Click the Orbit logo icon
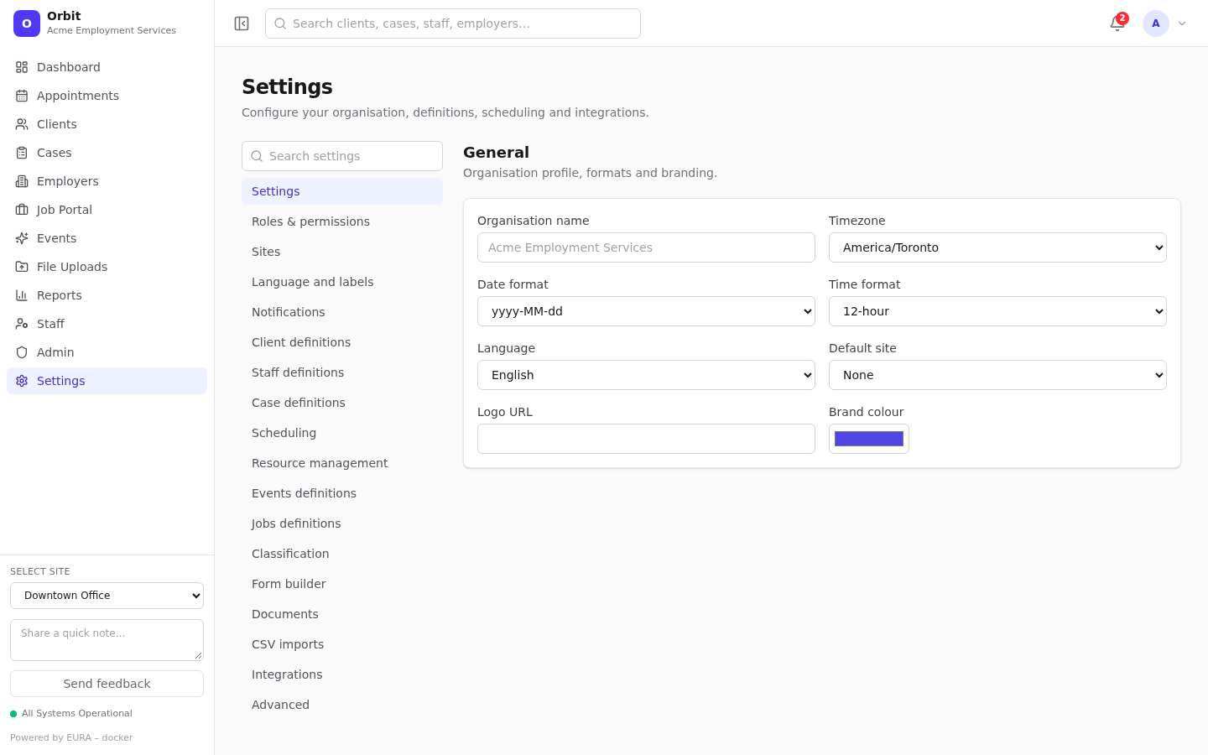 (x=27, y=23)
